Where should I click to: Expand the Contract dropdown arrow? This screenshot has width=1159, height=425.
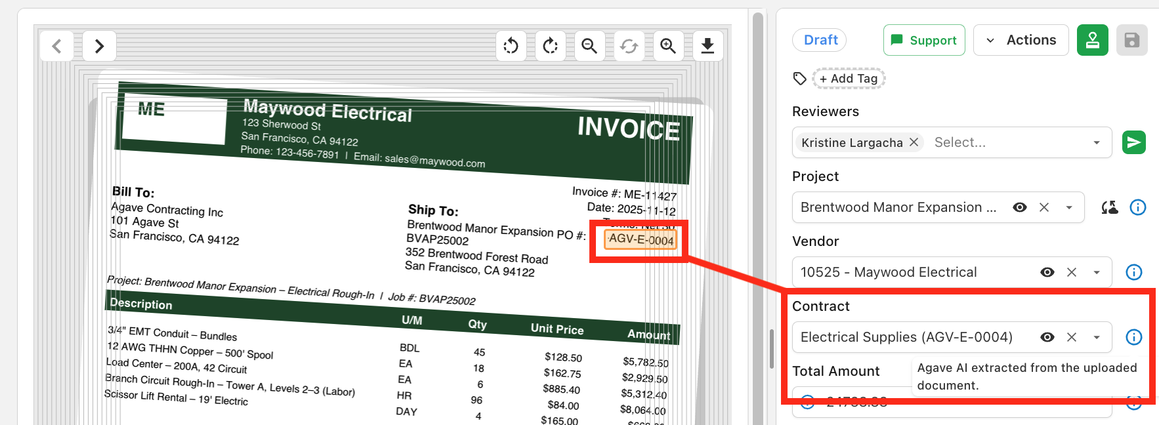tap(1097, 338)
